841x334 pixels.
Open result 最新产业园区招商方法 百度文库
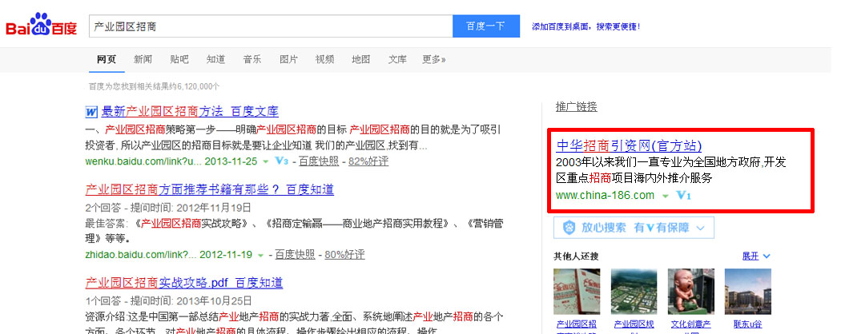click(x=190, y=112)
